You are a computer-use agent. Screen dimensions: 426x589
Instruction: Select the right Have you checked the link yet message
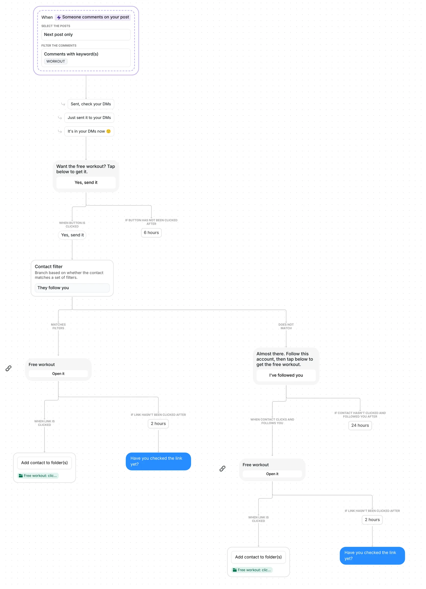tap(372, 555)
